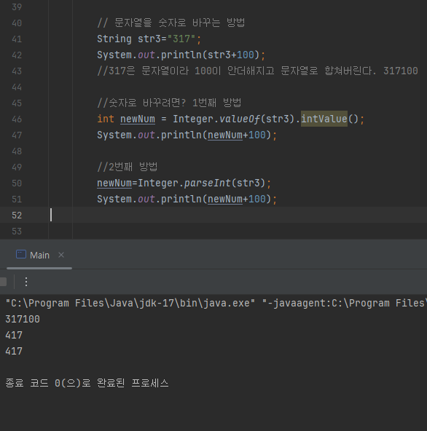Close the Main run tab
This screenshot has width=427, height=431.
[x=61, y=255]
